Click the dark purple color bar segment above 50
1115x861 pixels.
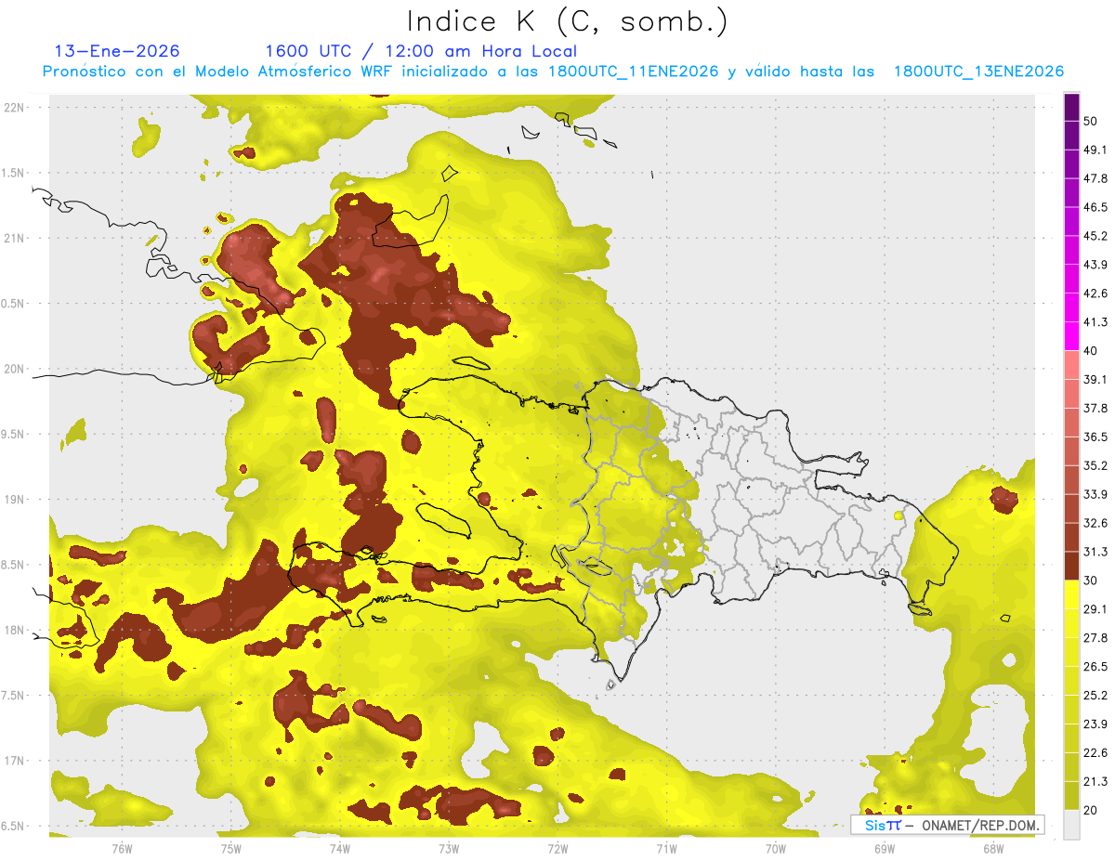click(x=1071, y=107)
